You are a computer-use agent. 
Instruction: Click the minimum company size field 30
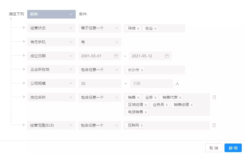tap(100, 84)
